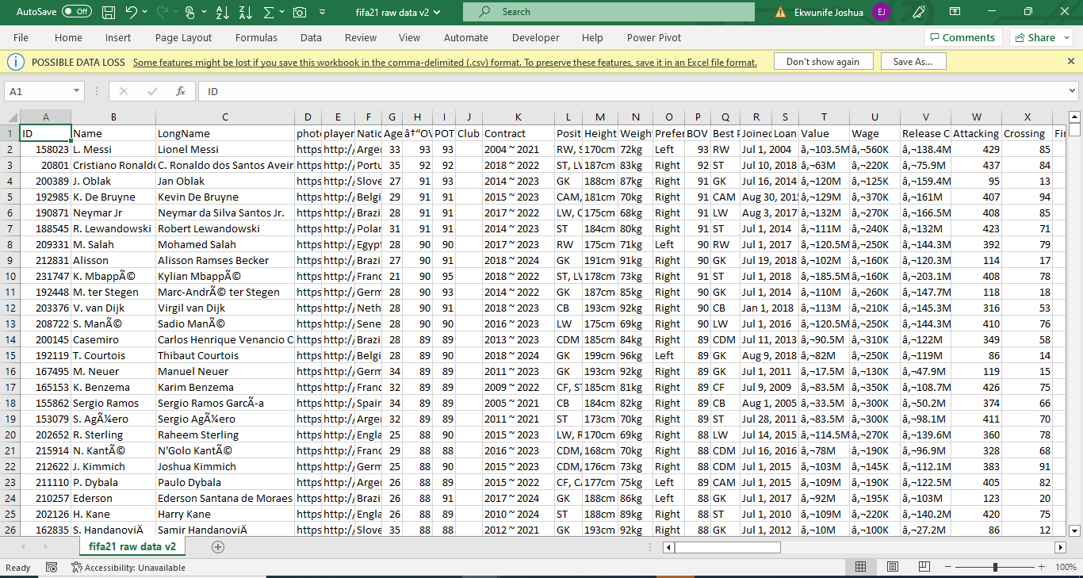This screenshot has height=578, width=1083.
Task: Click the Don't show again button
Action: (x=822, y=62)
